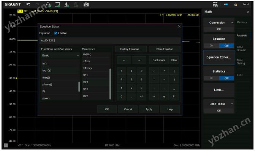Move cursor left with the left arrow key
255x151 pixels.
(124, 60)
